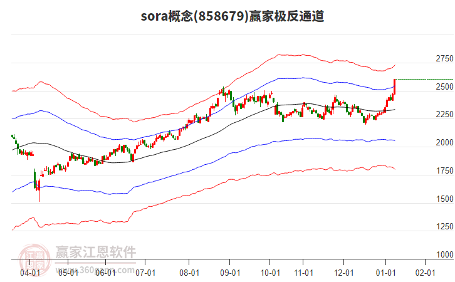
Task: Click the 11-01 date label
Action: pos(303,273)
